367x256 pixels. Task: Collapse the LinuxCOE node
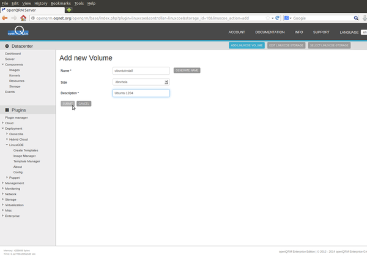[7, 145]
